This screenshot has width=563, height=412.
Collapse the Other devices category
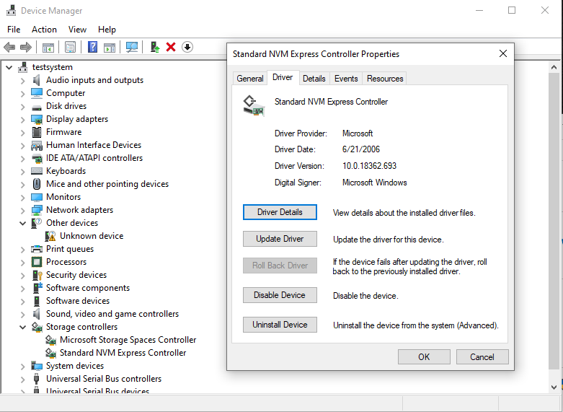point(22,223)
